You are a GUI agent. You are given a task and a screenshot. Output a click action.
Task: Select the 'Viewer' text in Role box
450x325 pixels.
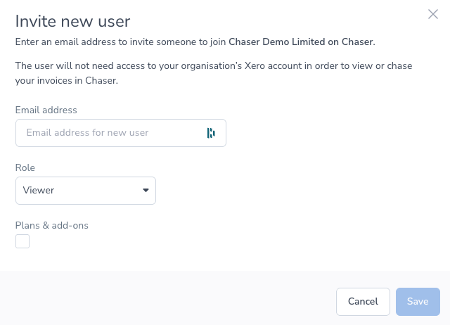click(39, 190)
